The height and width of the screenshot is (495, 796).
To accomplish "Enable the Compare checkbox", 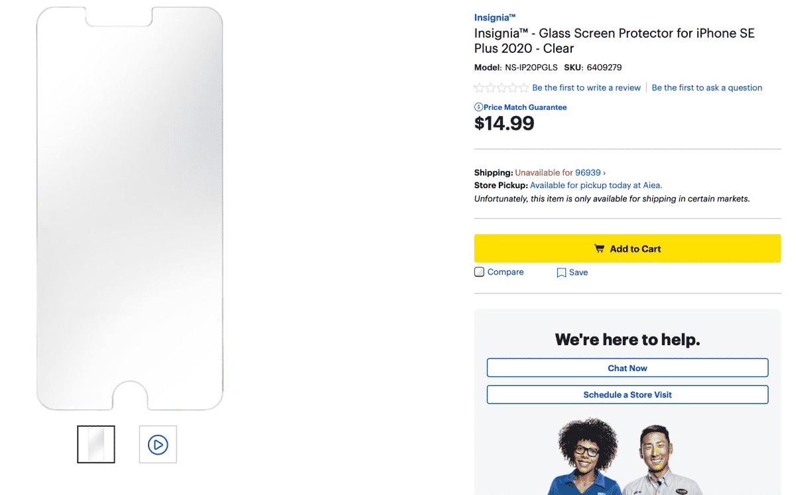I will [x=479, y=272].
